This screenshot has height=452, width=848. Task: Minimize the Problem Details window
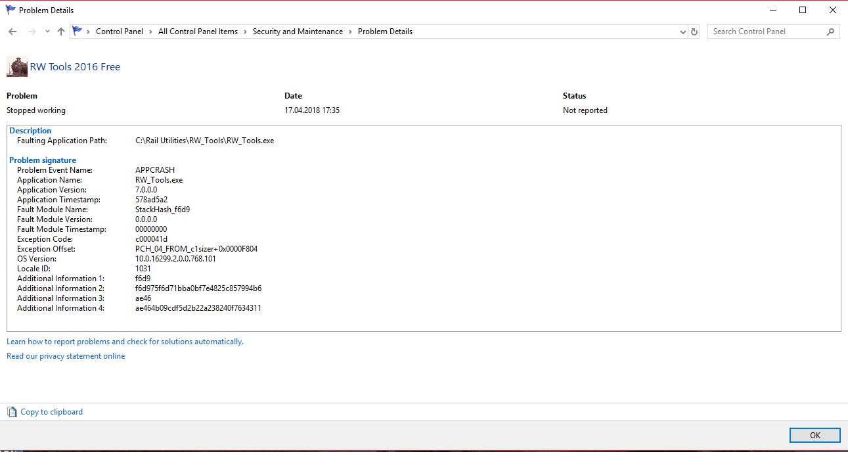click(x=772, y=11)
